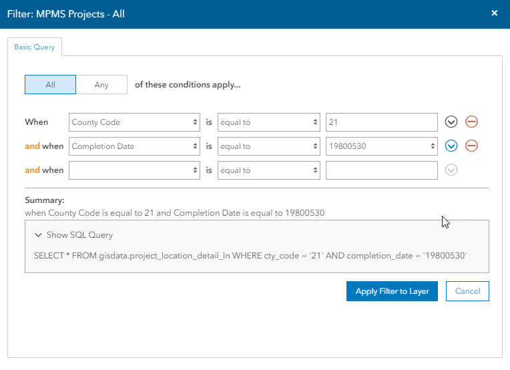Viewport: 510px width, 370px height.
Task: Open operator dropdown for County Code row
Action: point(268,122)
